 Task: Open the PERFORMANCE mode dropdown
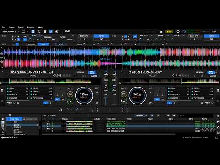coord(11,32)
